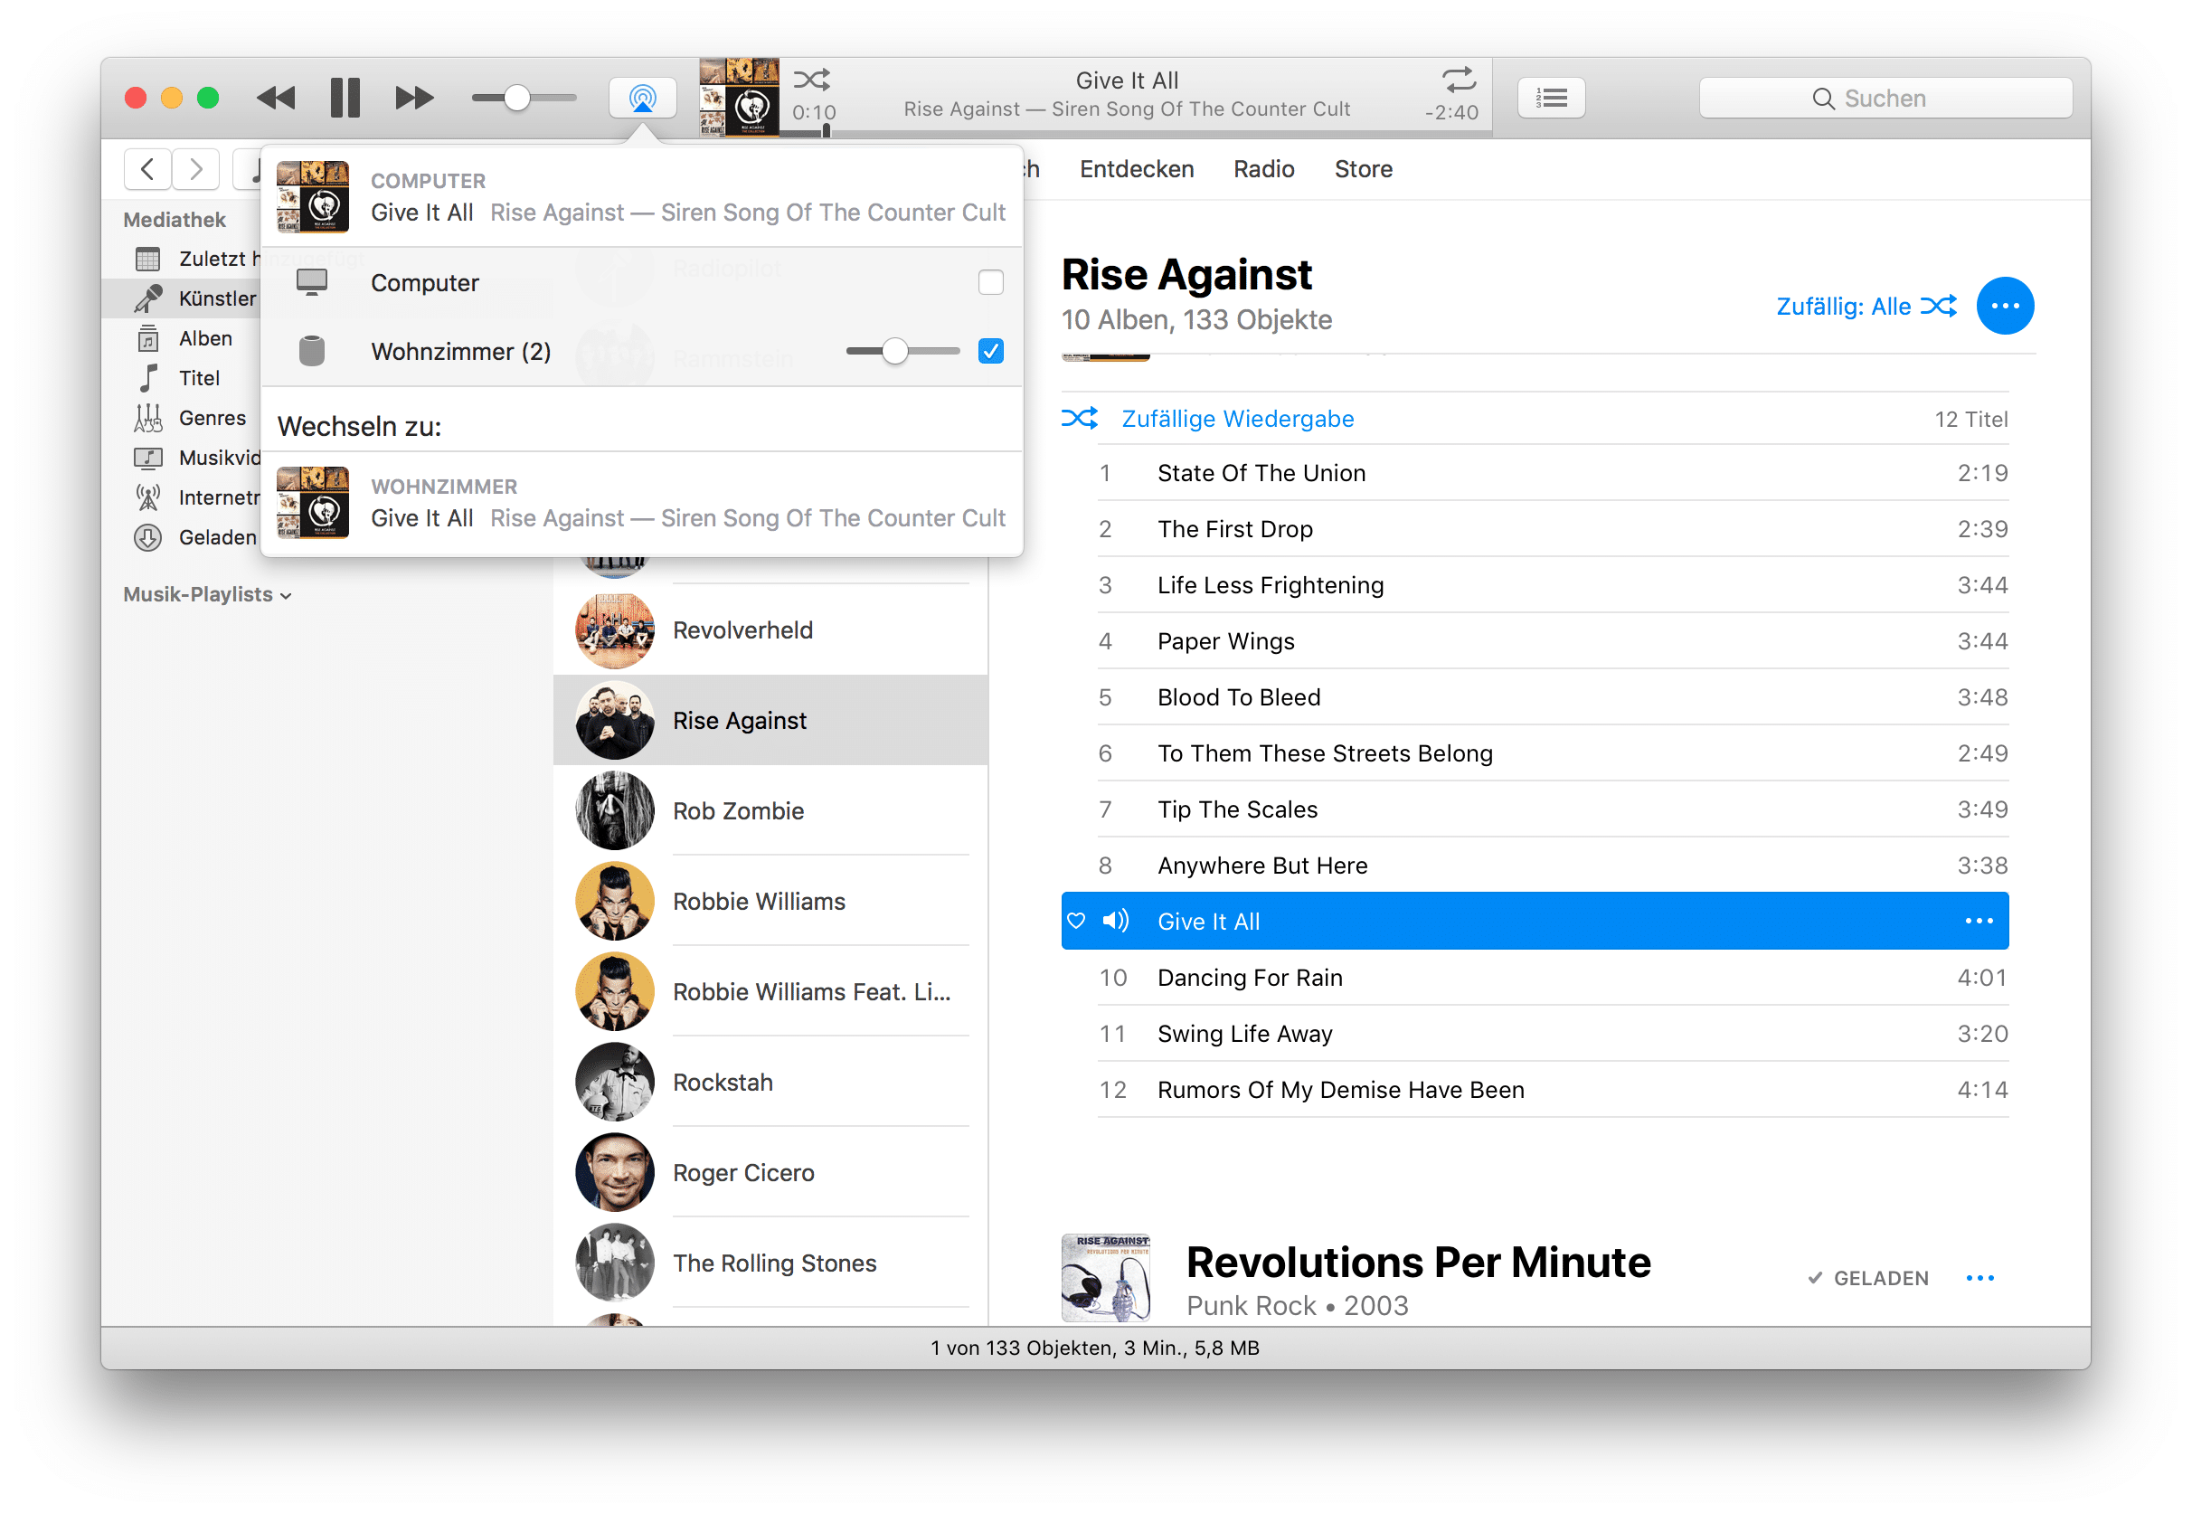Select track Blood To Bleed
Image resolution: width=2192 pixels, height=1514 pixels.
pyautogui.click(x=1552, y=696)
